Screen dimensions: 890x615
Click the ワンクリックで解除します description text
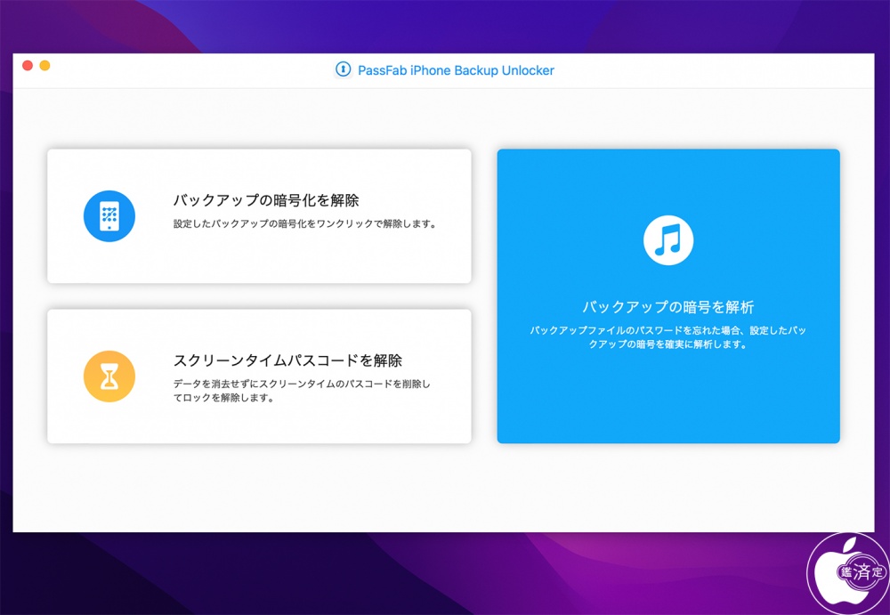coord(304,224)
